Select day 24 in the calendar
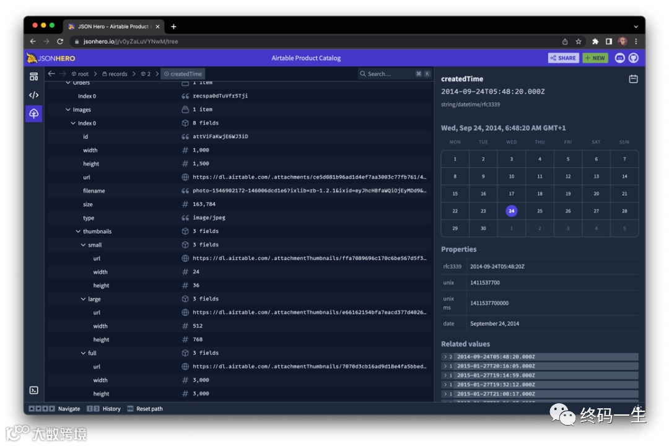Screen dimensions: 669x446 click(511, 211)
